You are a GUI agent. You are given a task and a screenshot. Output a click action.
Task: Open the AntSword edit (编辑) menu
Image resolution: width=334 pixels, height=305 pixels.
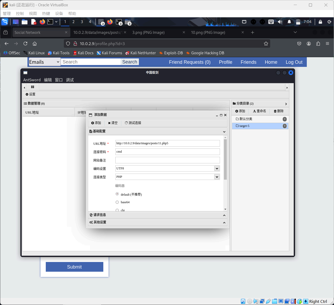(48, 80)
